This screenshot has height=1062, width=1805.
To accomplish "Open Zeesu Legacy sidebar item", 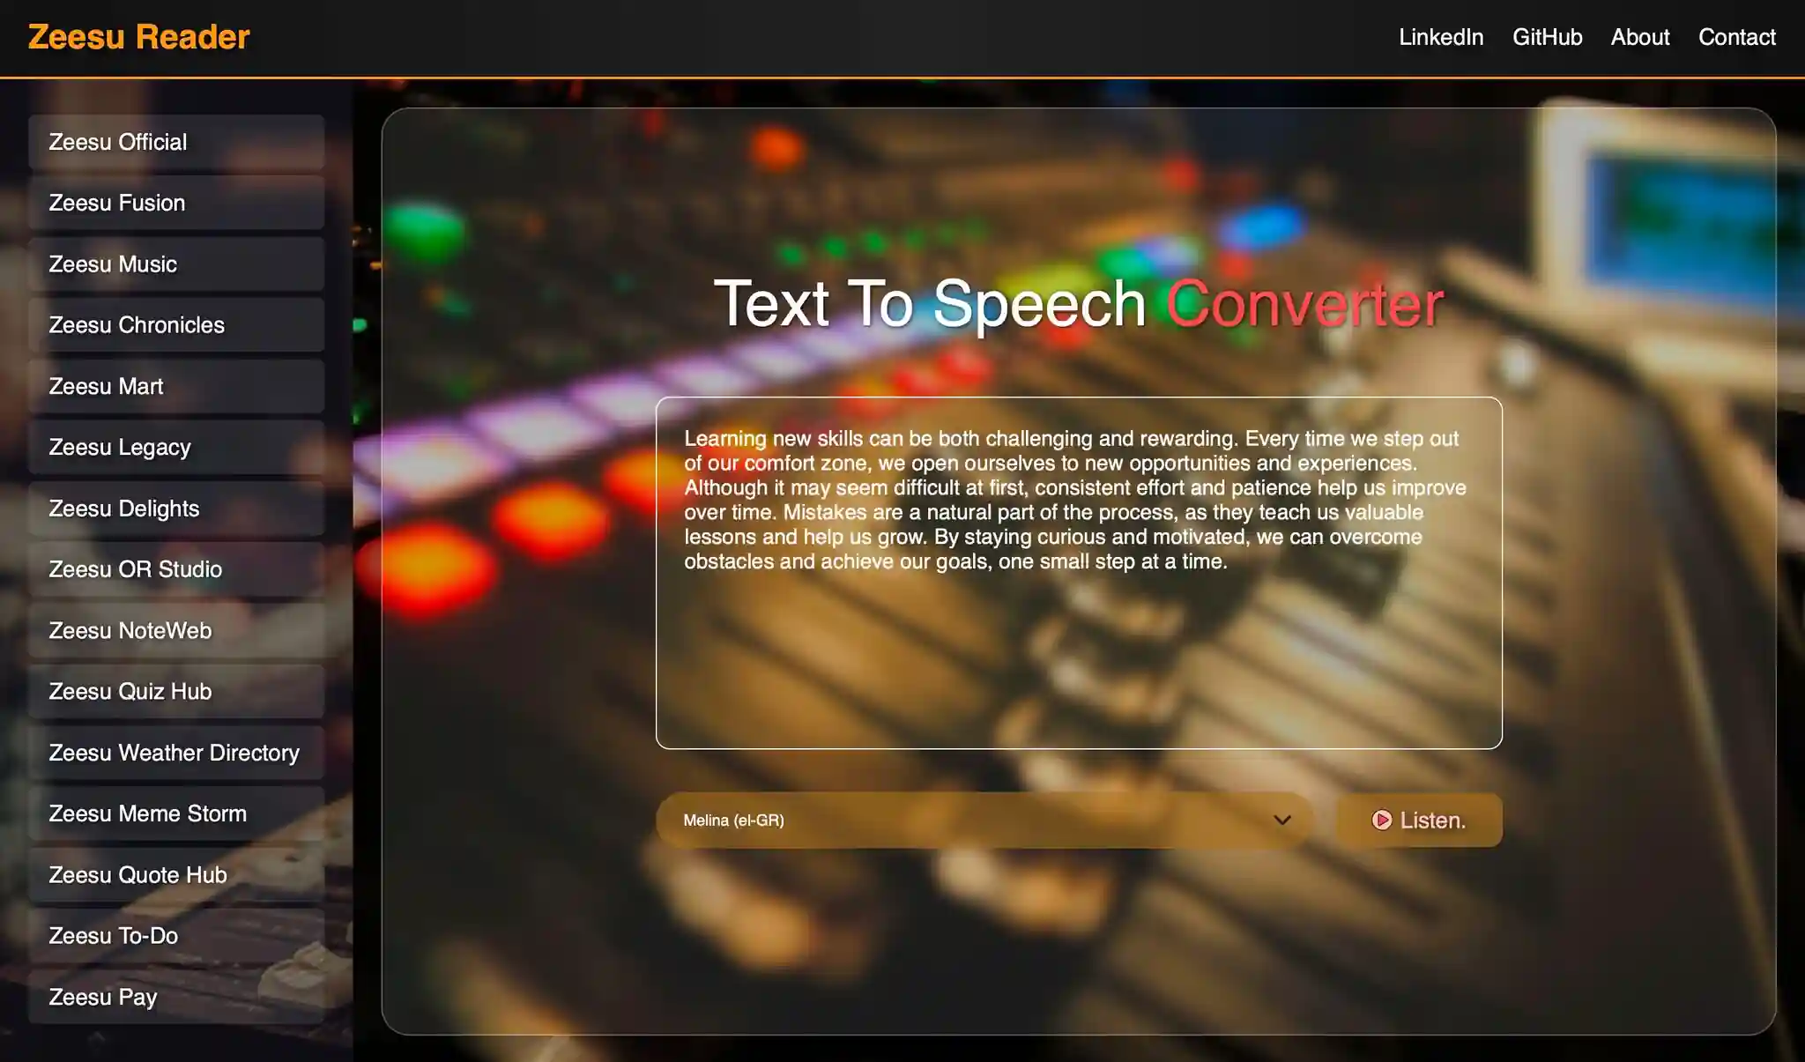I will [176, 448].
